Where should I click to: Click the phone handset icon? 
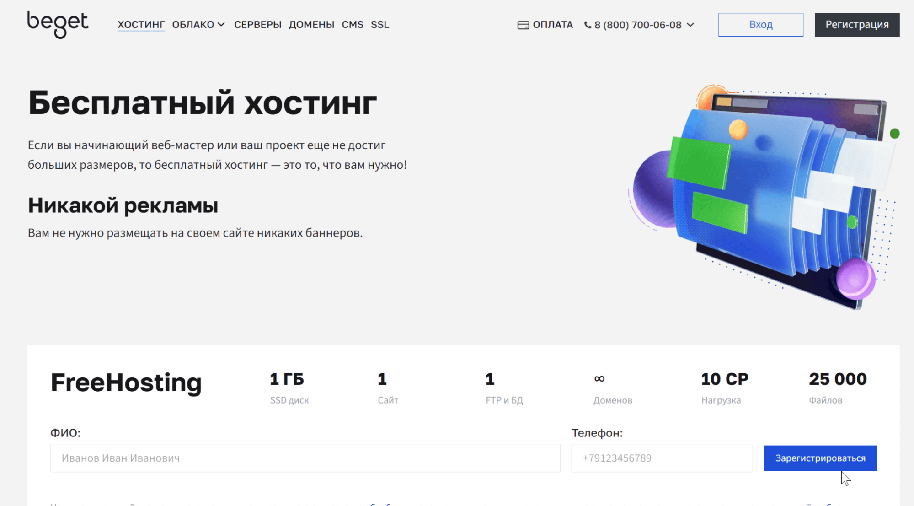(x=588, y=25)
